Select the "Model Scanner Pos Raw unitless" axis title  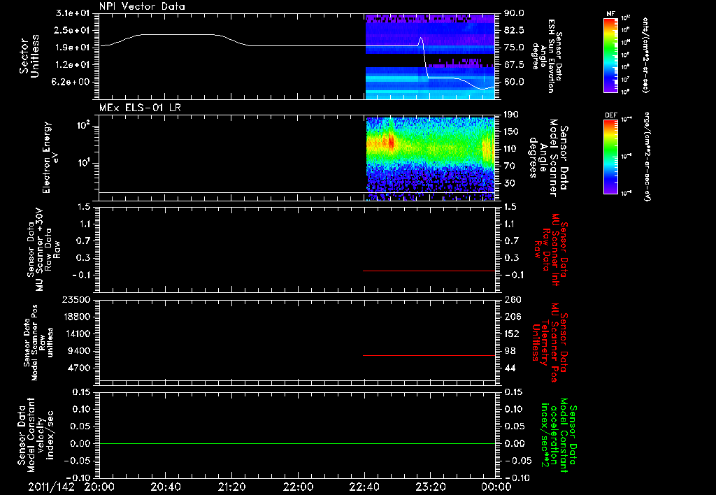click(x=39, y=343)
